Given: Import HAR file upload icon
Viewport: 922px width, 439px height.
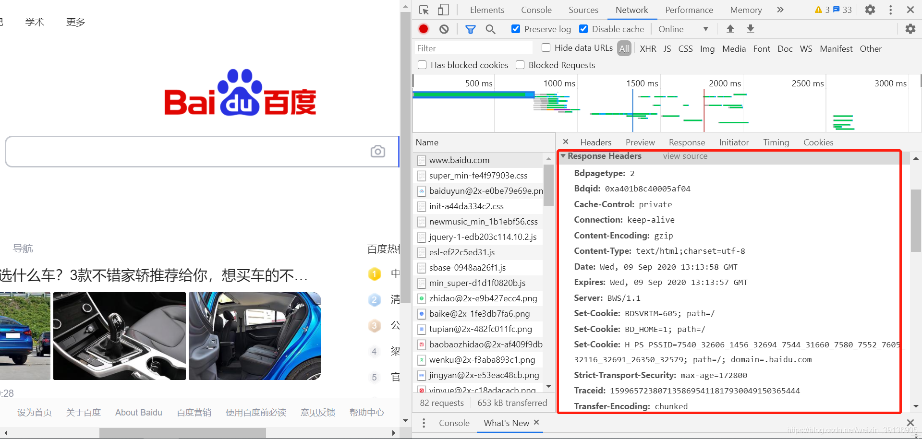Looking at the screenshot, I should (x=730, y=29).
